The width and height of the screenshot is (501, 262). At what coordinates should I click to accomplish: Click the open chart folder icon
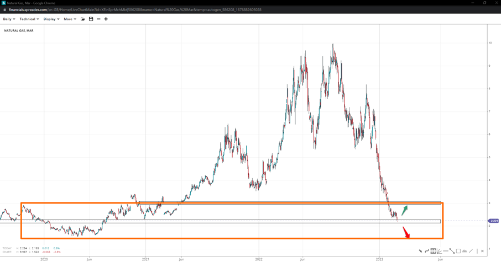83,19
